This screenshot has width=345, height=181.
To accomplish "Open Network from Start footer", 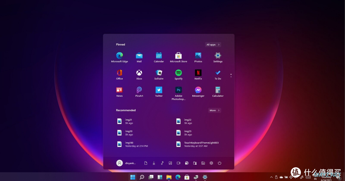I will [187, 163].
